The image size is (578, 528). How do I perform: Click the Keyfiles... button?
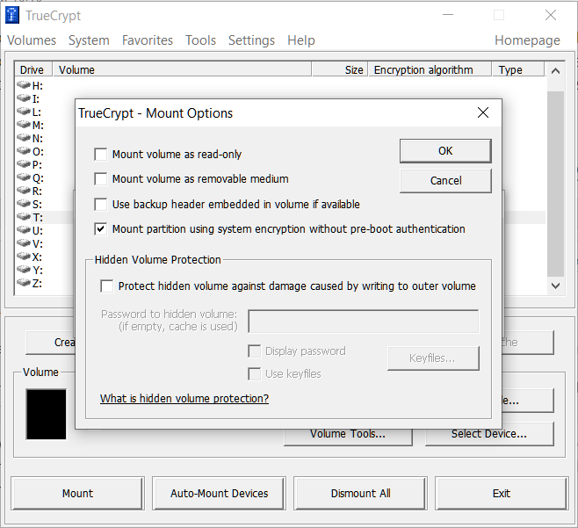(x=433, y=358)
